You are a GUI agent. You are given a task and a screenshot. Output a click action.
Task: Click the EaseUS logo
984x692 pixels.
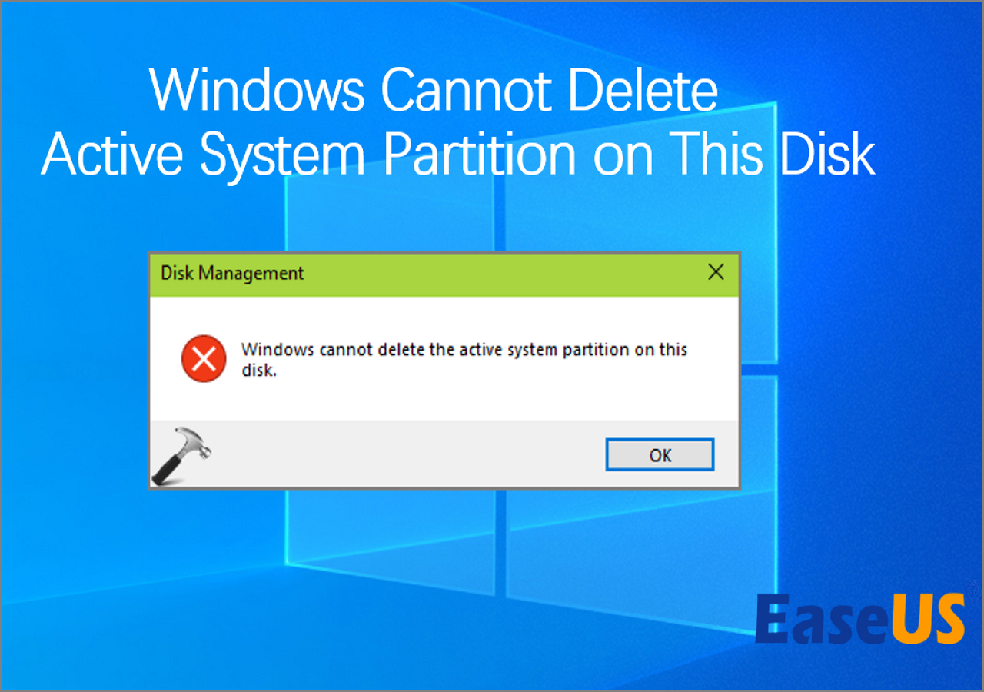coord(860,619)
